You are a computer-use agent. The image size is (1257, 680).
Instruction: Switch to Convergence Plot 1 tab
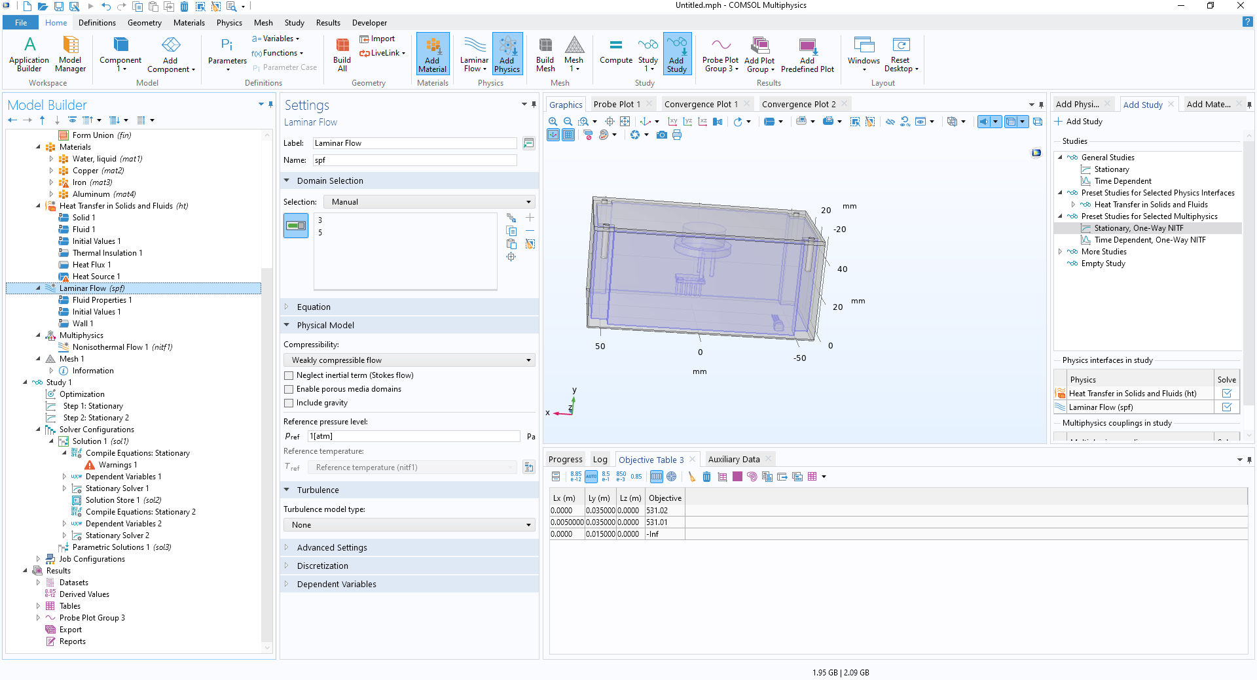[x=701, y=104]
